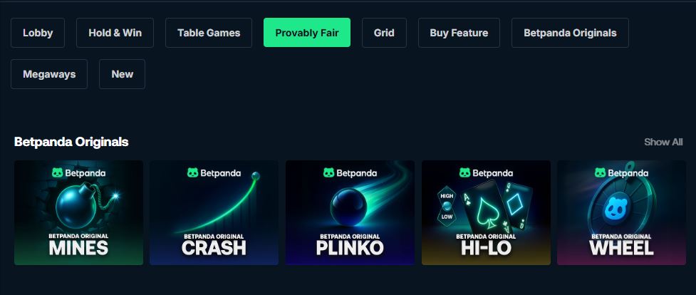Open the Table Games category

click(x=209, y=33)
